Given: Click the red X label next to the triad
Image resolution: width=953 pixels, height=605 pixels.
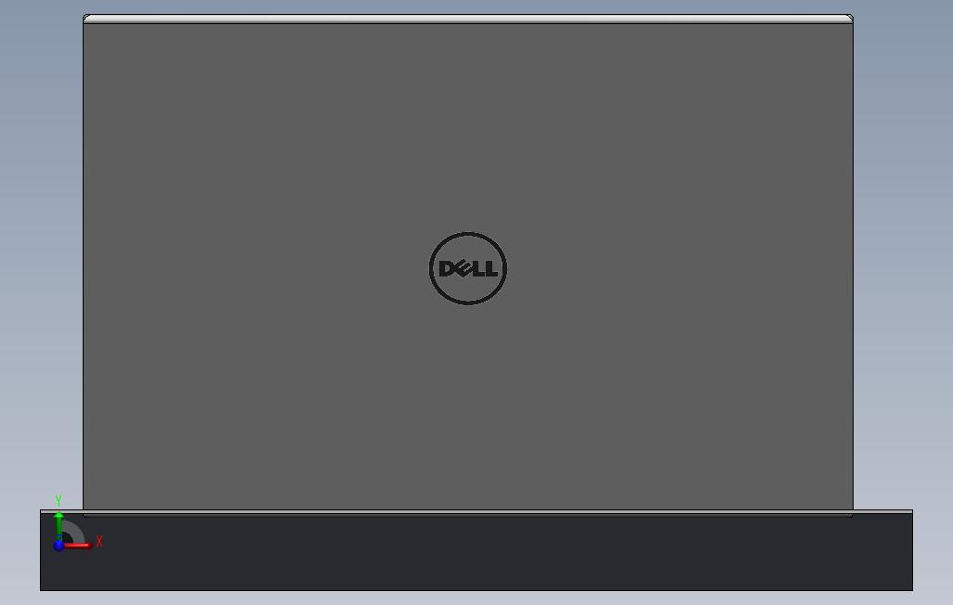Looking at the screenshot, I should (x=99, y=541).
